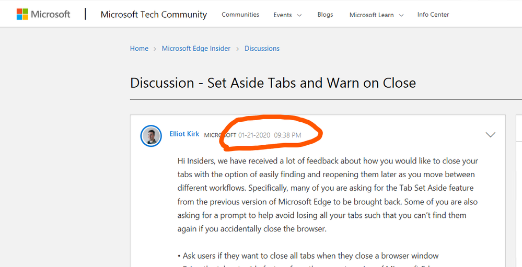Click Elliot Kirk's profile avatar
Screen dimensions: 522x267
[x=151, y=136]
